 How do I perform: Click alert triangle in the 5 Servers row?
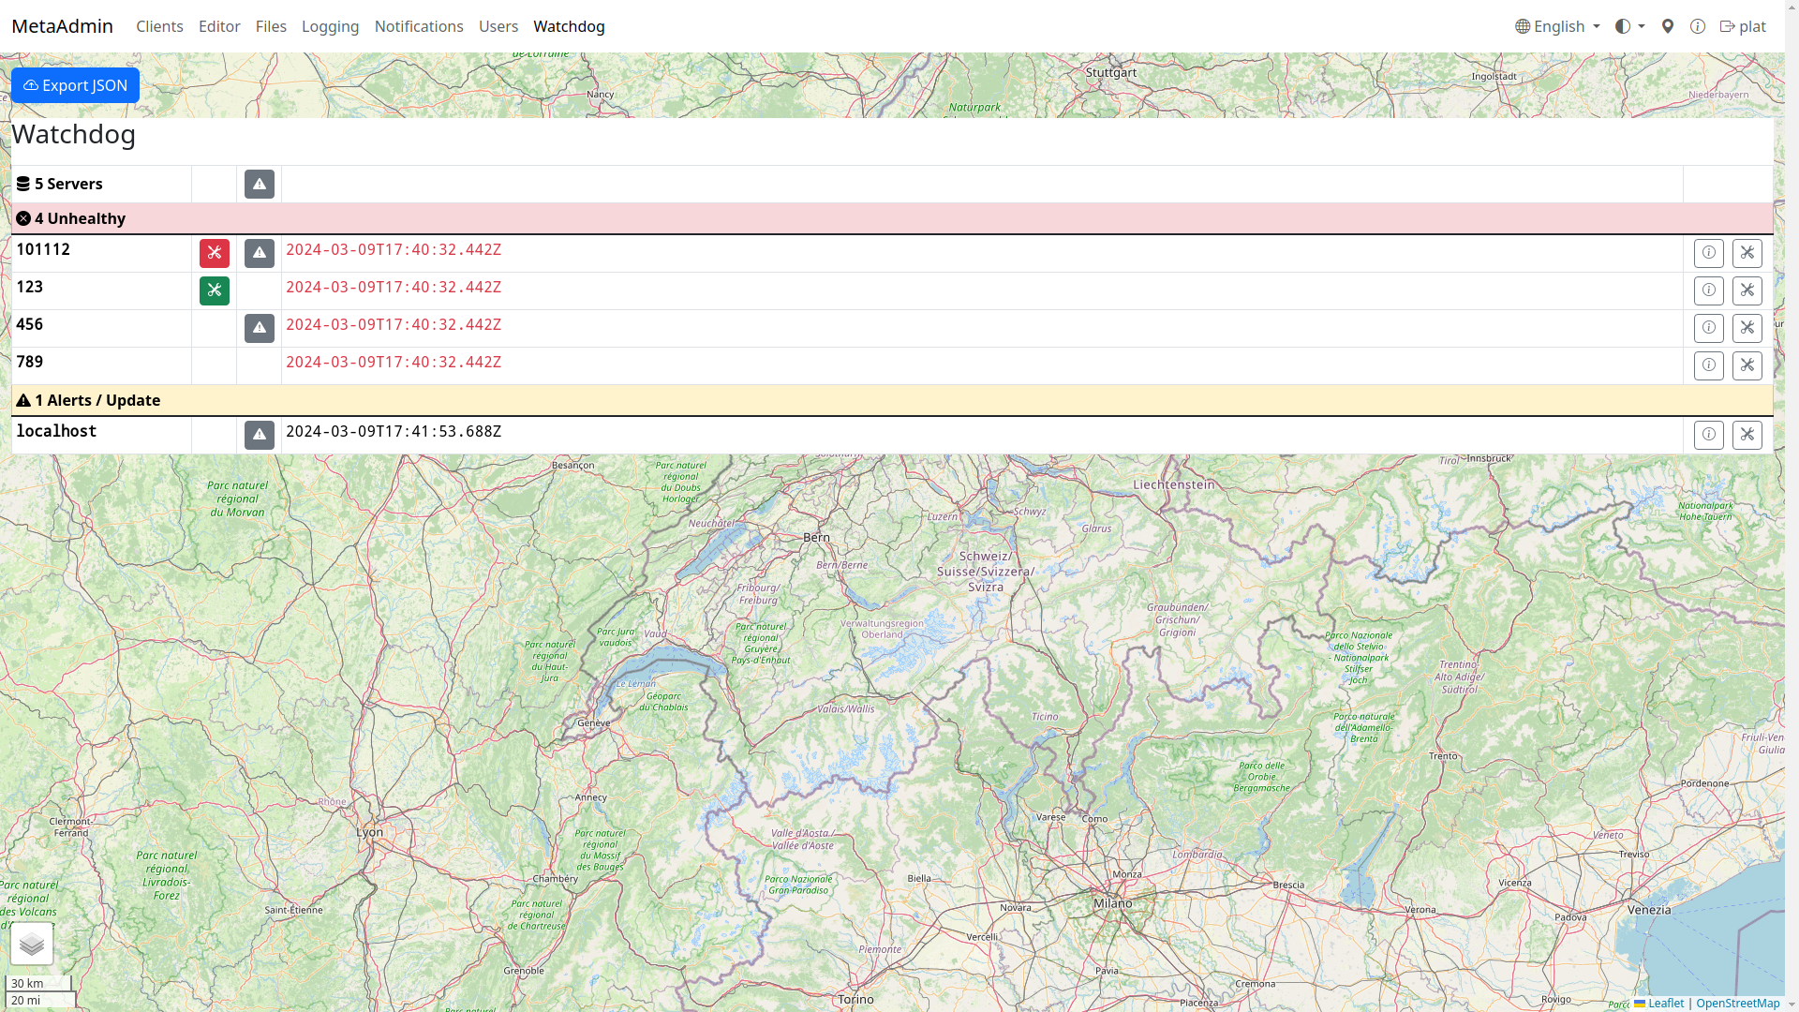[260, 184]
